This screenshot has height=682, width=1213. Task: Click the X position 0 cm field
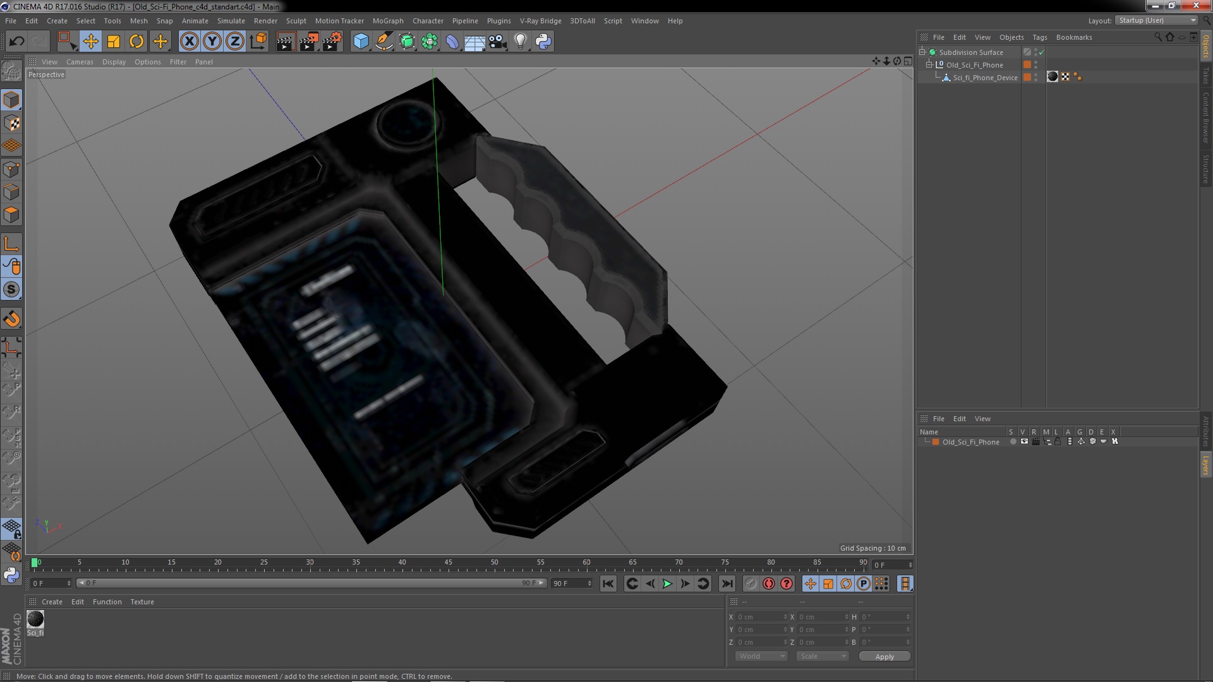point(762,617)
